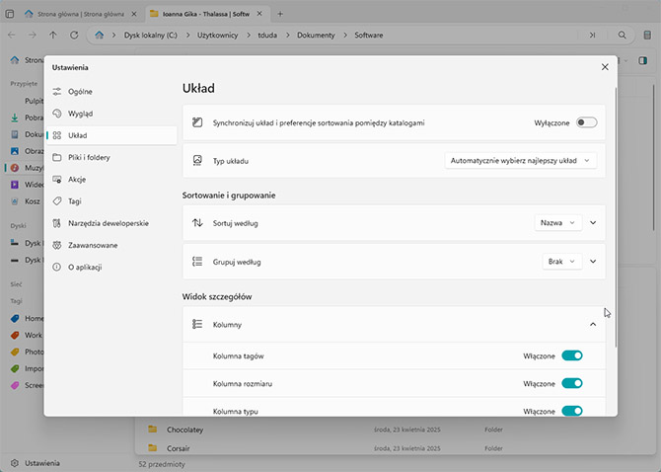Viewport: 661px width, 472px height.
Task: Open the Grupuj według Brak dropdown
Action: click(x=561, y=262)
